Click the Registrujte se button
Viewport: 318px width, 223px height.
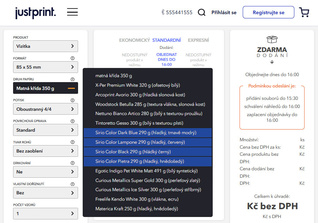pos(268,12)
